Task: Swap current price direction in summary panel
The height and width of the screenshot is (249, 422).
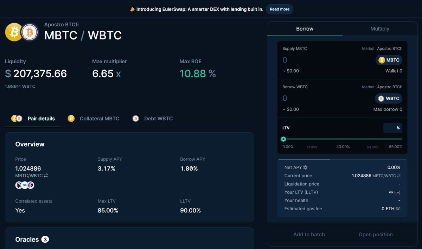Action: tap(398, 176)
